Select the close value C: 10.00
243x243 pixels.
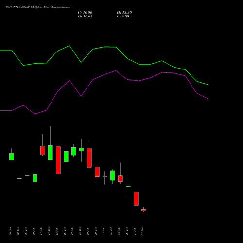tap(85, 13)
